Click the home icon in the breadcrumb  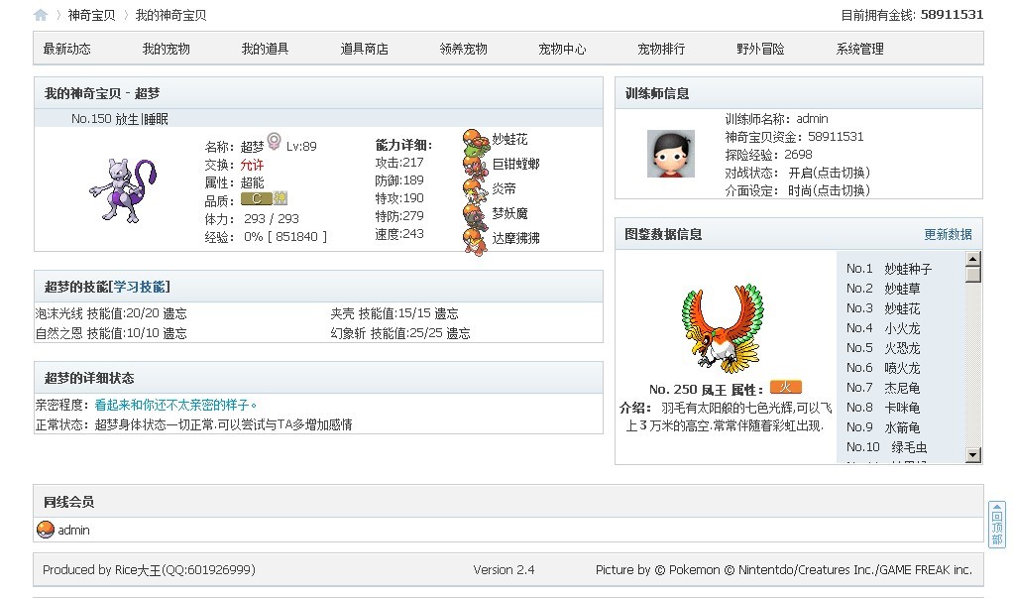pos(41,15)
